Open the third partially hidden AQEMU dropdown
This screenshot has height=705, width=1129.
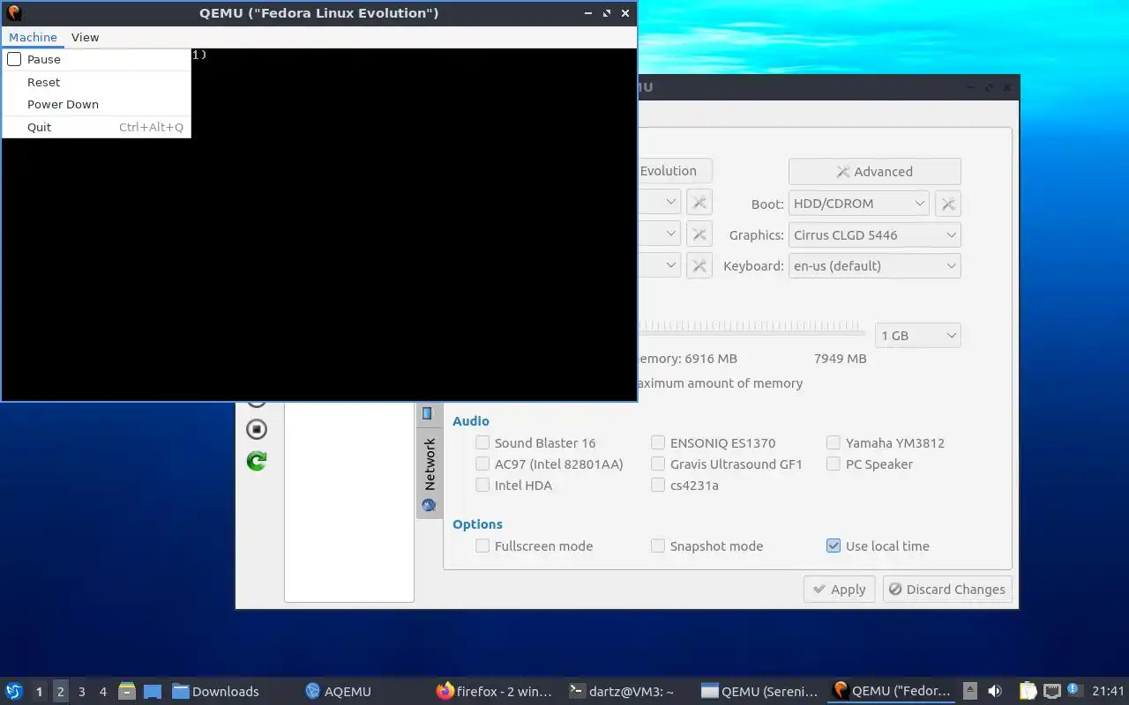[x=659, y=265]
